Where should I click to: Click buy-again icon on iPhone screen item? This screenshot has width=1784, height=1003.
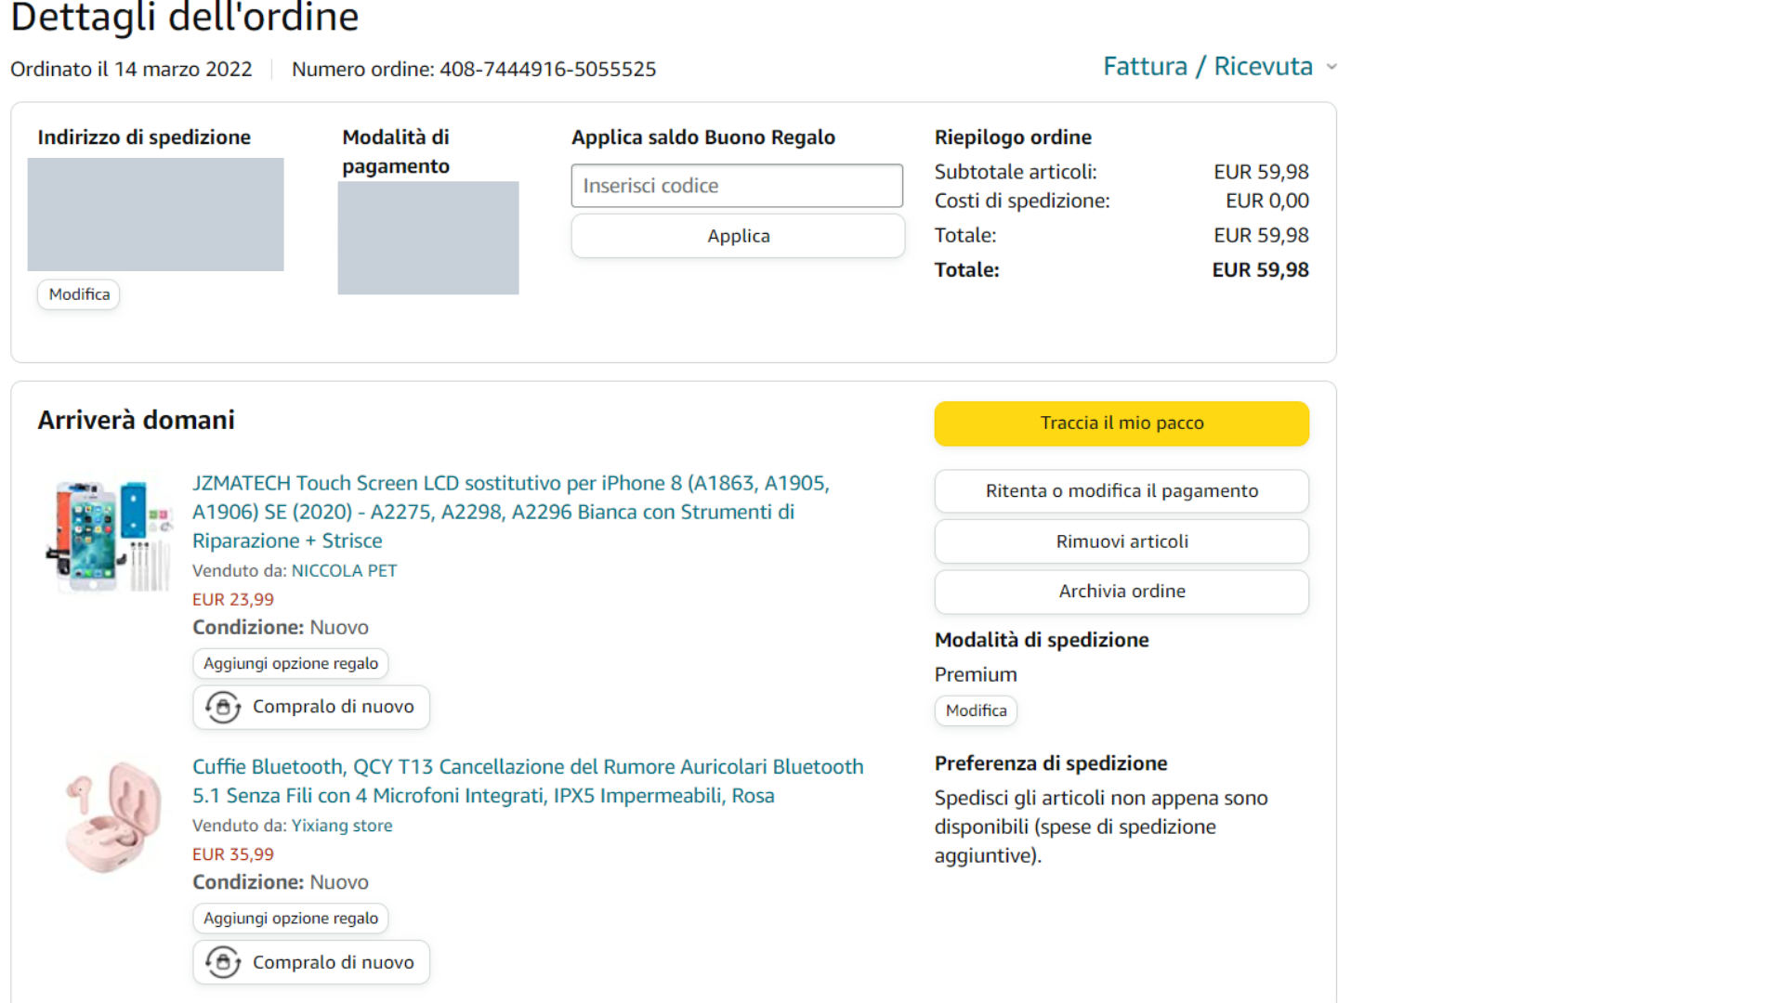pyautogui.click(x=223, y=708)
